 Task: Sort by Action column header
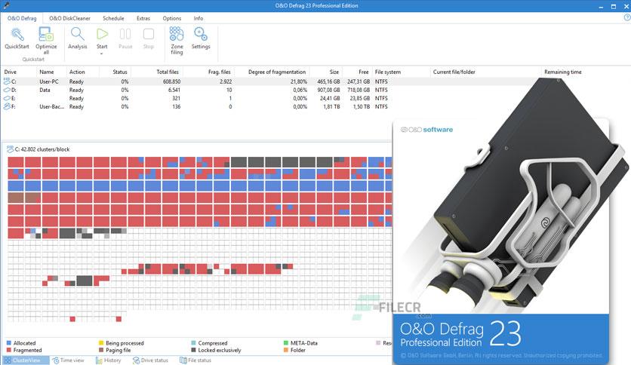pos(77,72)
